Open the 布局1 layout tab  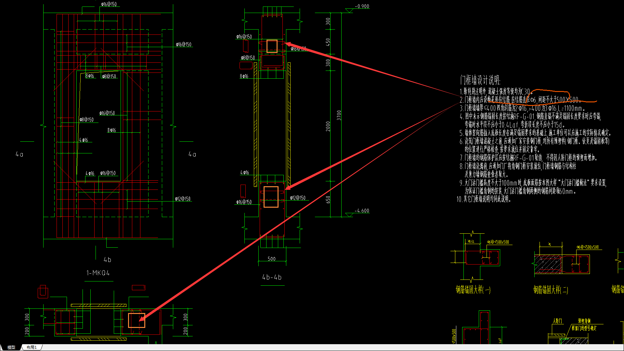[x=32, y=347]
